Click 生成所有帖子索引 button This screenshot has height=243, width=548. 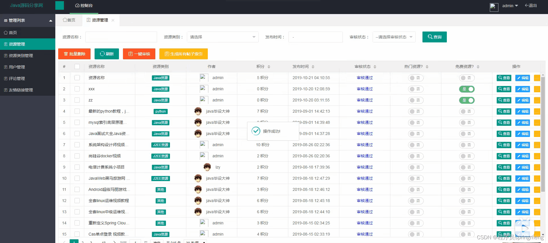(x=183, y=54)
